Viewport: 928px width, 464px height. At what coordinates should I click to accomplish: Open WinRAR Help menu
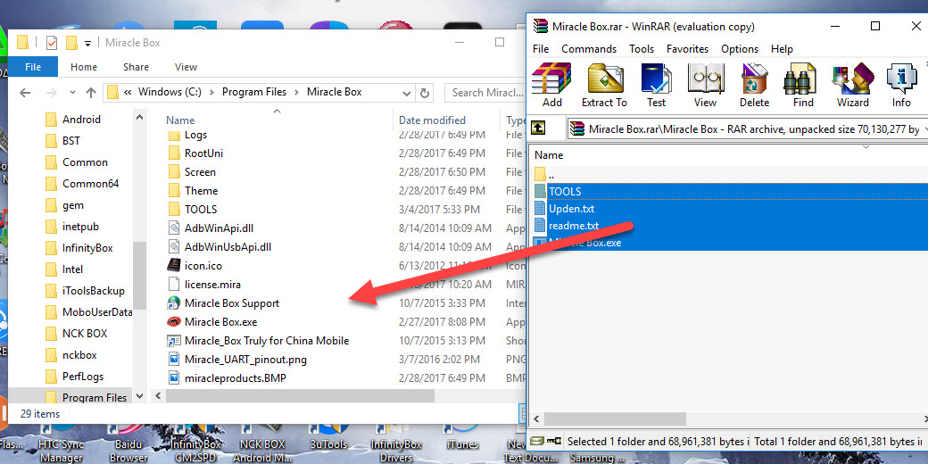(782, 49)
